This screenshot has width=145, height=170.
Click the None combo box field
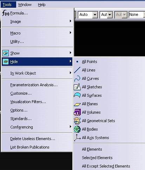point(136,15)
